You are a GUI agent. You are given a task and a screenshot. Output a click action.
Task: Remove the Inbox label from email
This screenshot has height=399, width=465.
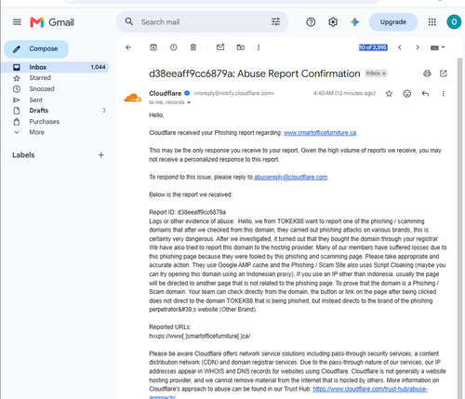click(x=384, y=73)
